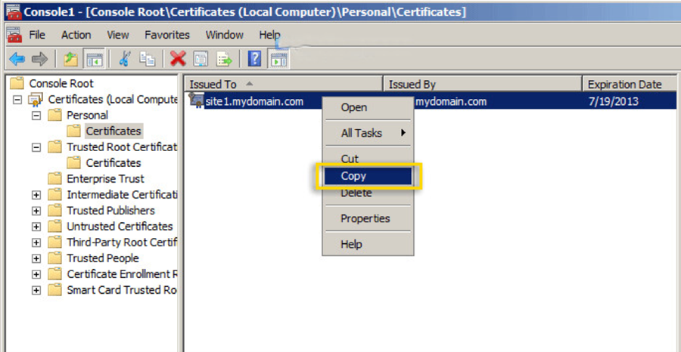Expand the Trusted Publishers node

(x=36, y=211)
